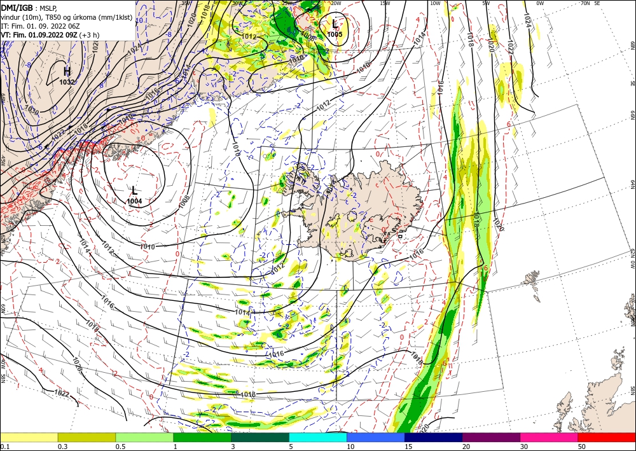
Task: Select the 'VT: Fim. 01.09.2022 09Z (+3 h)' line
Action: (50, 35)
